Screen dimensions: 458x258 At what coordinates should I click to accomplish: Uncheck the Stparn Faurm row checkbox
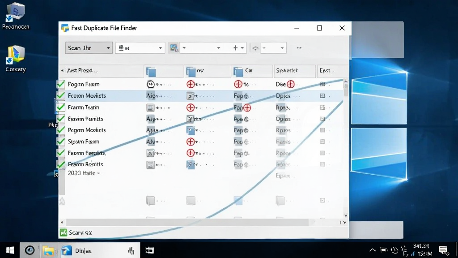pyautogui.click(x=61, y=142)
